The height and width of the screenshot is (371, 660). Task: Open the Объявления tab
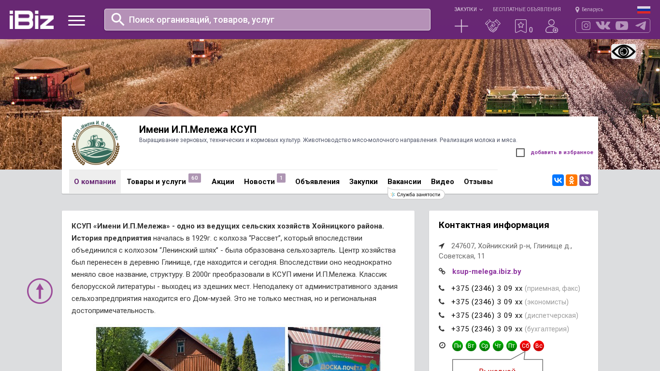click(x=317, y=182)
